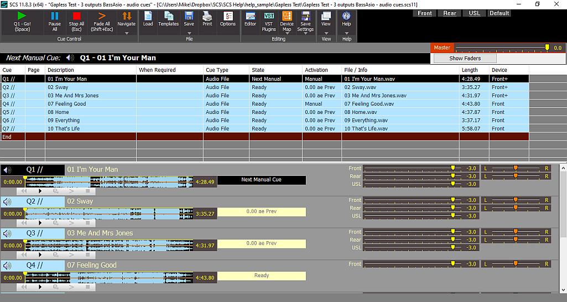This screenshot has width=567, height=302.
Task: Click the Q2 USL level slider
Action: click(x=412, y=216)
